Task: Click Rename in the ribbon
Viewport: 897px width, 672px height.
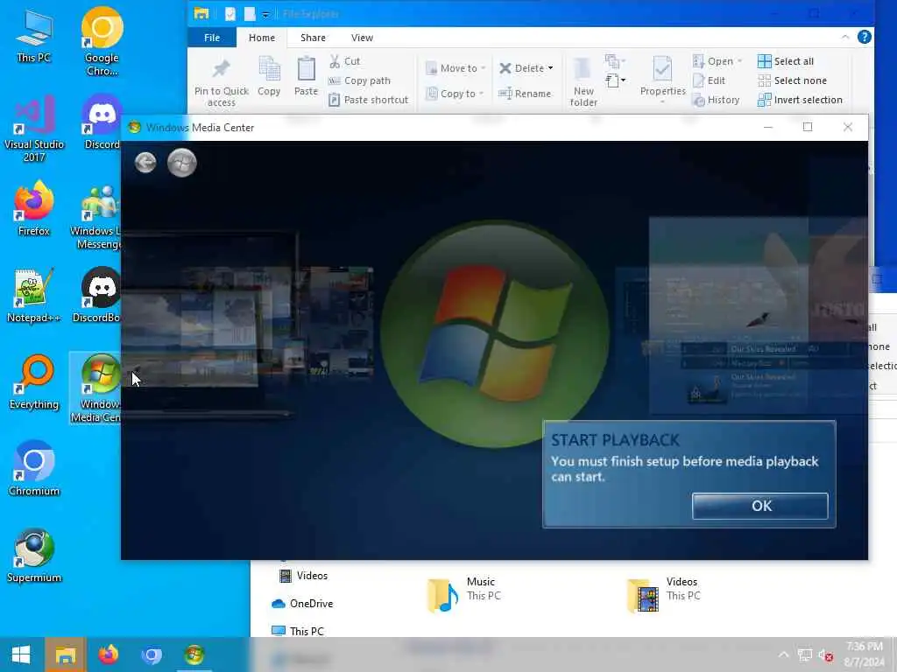Action: click(525, 94)
